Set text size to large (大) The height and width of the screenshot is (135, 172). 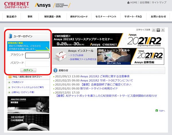pyautogui.click(x=163, y=30)
